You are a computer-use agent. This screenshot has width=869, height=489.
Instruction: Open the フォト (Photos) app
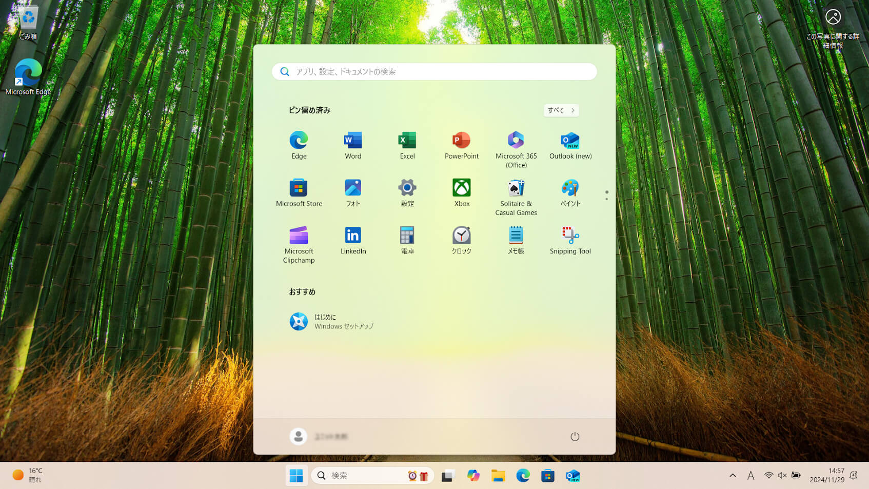coord(353,193)
